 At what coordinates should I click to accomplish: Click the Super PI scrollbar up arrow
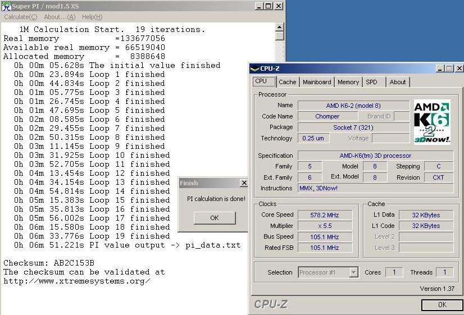[x=279, y=27]
